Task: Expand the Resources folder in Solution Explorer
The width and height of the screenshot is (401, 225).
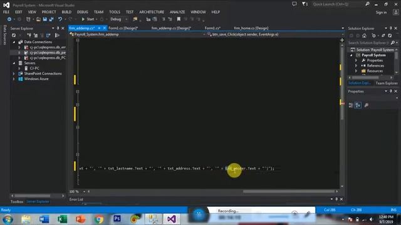Action: pos(356,71)
